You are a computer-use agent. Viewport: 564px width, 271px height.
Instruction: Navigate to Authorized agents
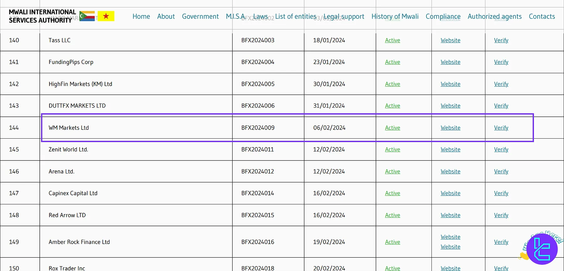pyautogui.click(x=494, y=16)
